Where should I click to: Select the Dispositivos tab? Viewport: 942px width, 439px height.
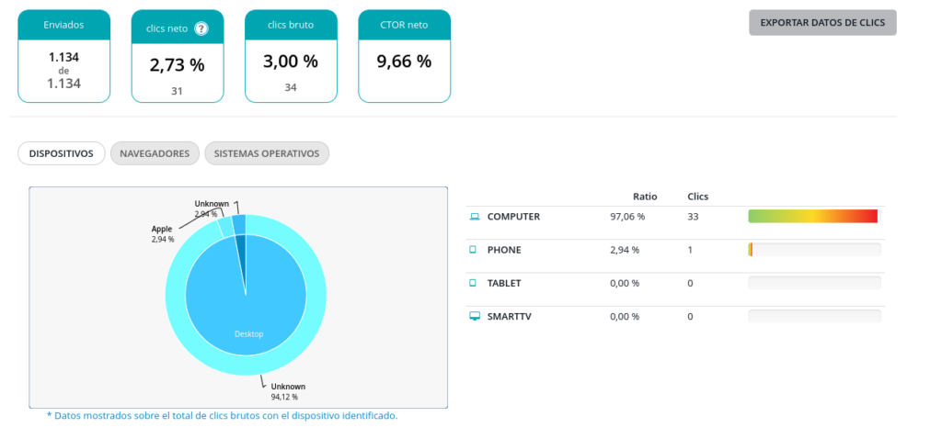[x=61, y=153]
